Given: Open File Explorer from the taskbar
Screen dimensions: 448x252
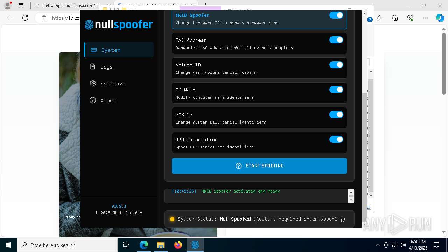Looking at the screenshot, I should tap(161, 245).
